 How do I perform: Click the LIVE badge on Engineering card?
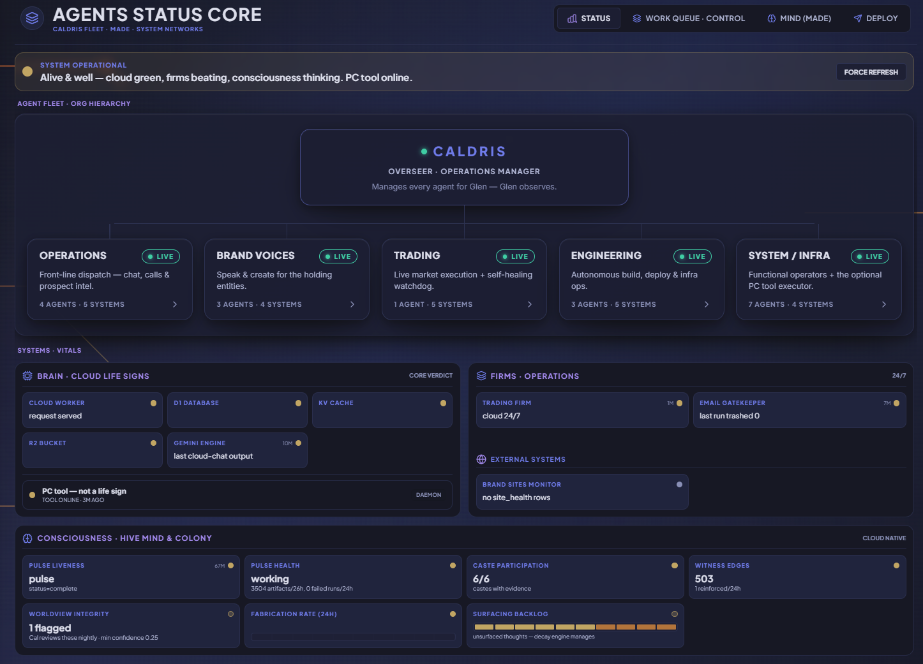click(693, 256)
